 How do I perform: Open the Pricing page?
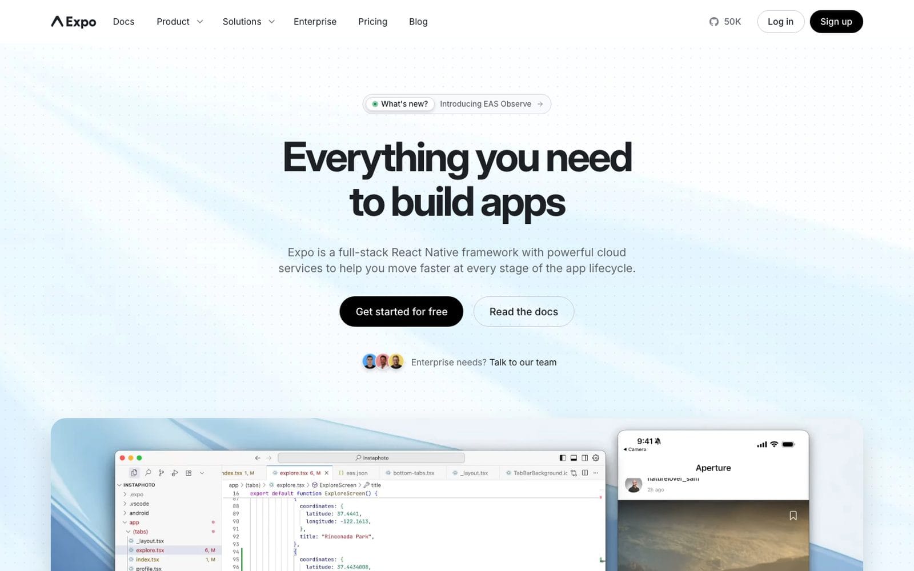[372, 22]
